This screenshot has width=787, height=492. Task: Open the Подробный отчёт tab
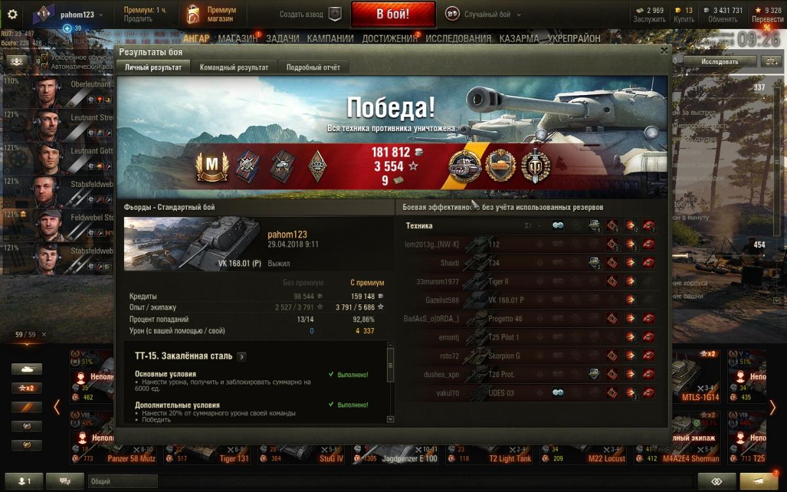[x=313, y=67]
